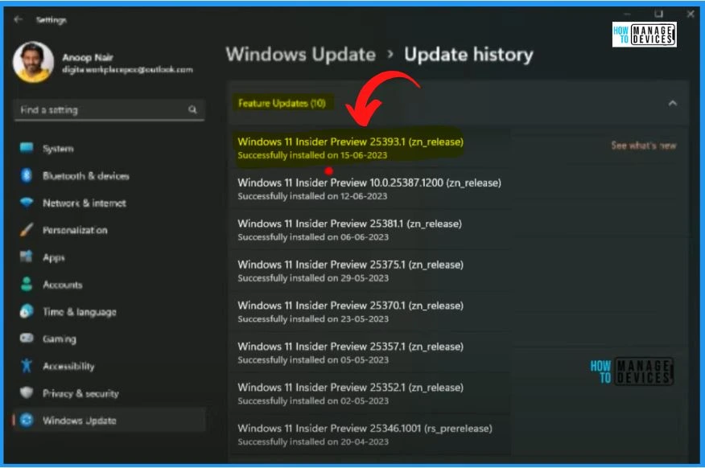705x468 pixels.
Task: Select Insider Preview 25375.1 entry
Action: (x=369, y=270)
